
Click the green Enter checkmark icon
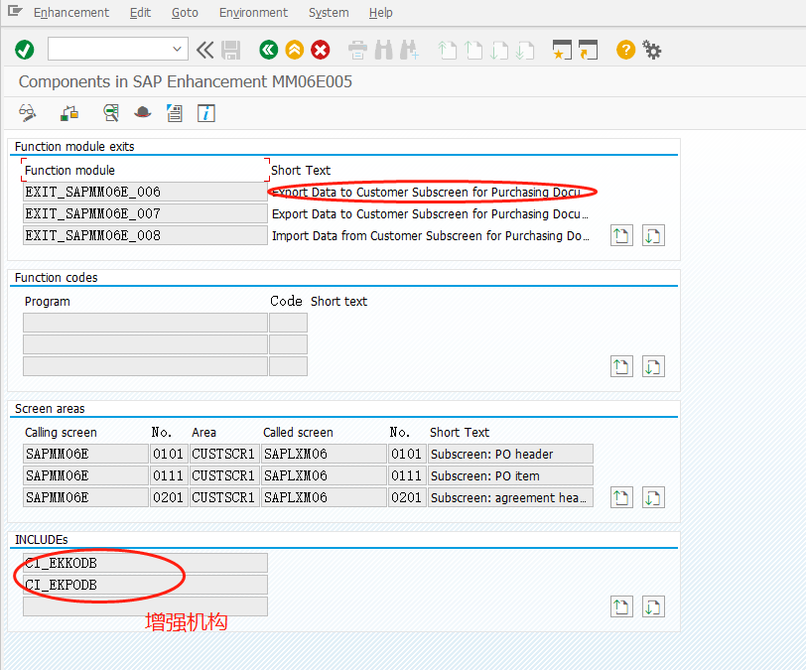(x=24, y=51)
